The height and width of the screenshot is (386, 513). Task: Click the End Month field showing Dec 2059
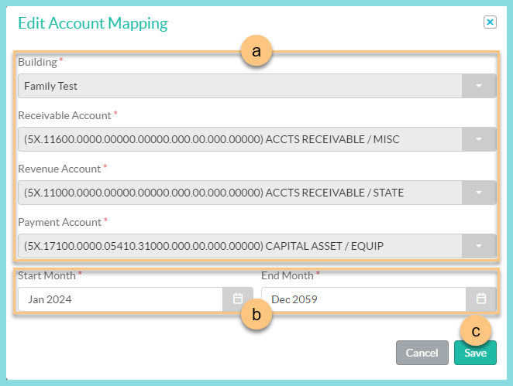[x=363, y=299]
